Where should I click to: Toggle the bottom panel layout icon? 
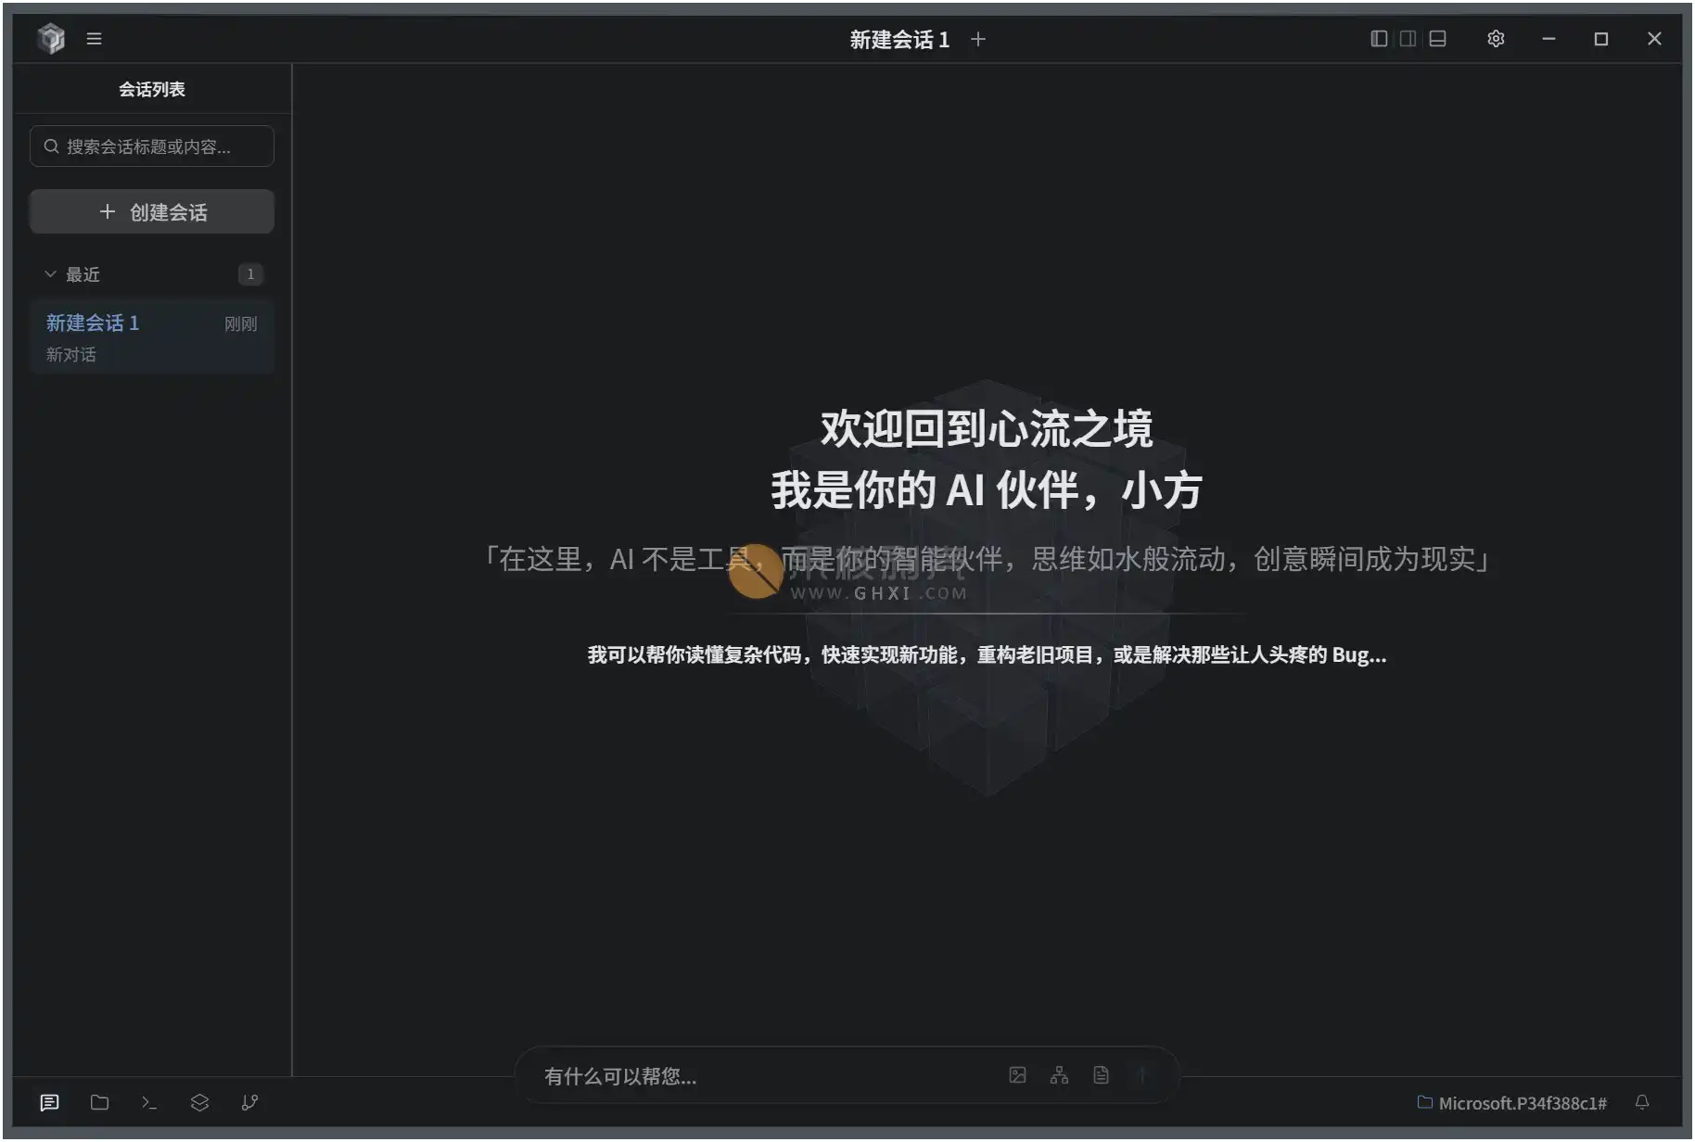click(x=1438, y=38)
